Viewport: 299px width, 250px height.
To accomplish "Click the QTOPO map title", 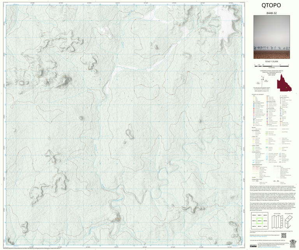I will 271,5.
